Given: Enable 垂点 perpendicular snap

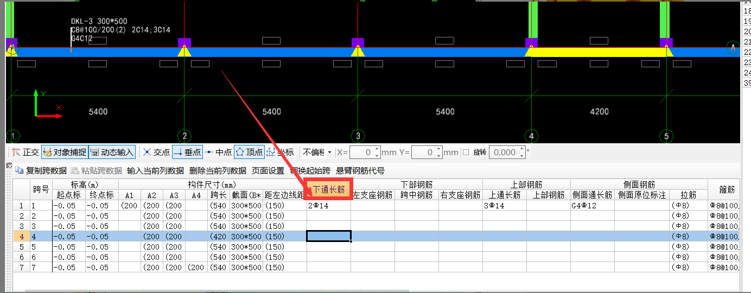Looking at the screenshot, I should (x=187, y=152).
